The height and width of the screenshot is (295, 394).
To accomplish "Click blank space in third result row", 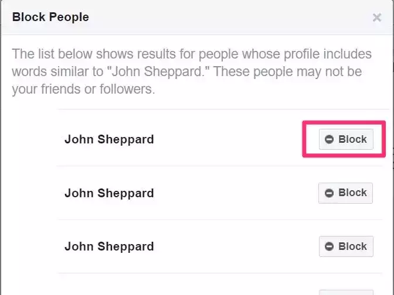I will coord(235,246).
